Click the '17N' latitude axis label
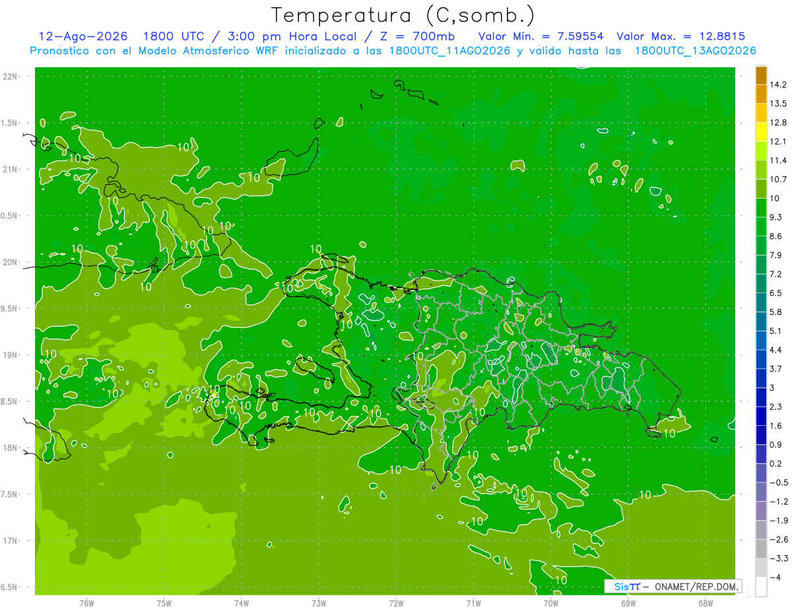Image resolution: width=792 pixels, height=612 pixels. tap(11, 541)
